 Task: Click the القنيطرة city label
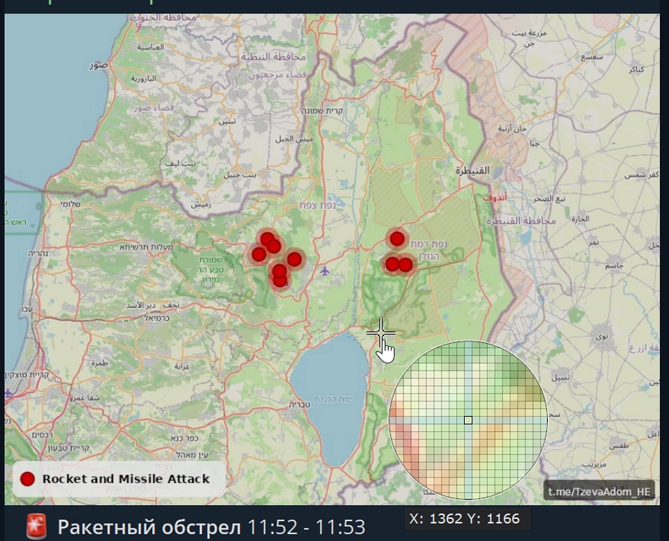[472, 170]
